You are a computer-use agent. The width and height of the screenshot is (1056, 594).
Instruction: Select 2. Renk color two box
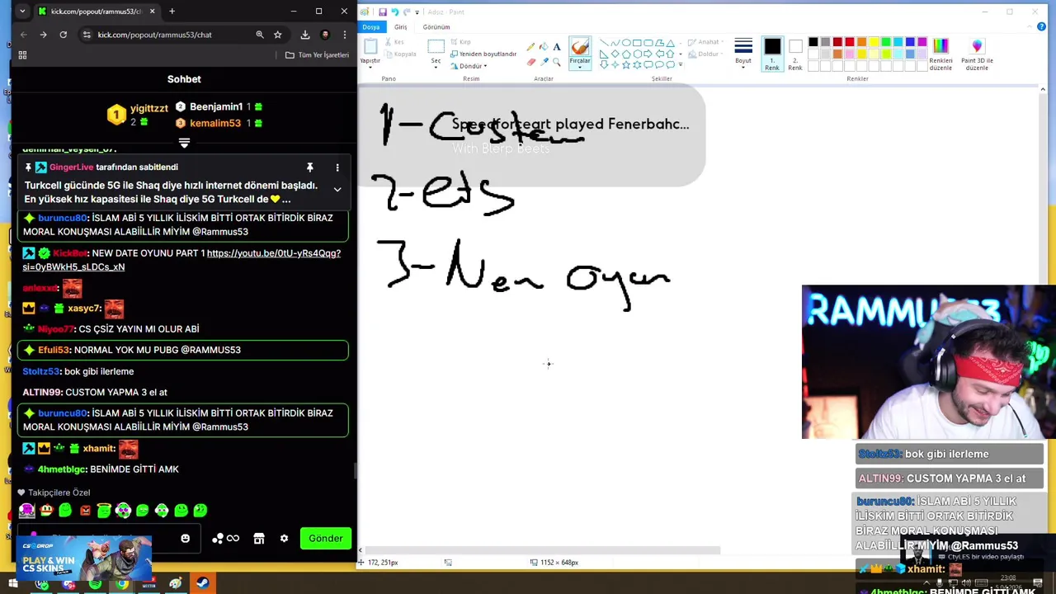794,54
